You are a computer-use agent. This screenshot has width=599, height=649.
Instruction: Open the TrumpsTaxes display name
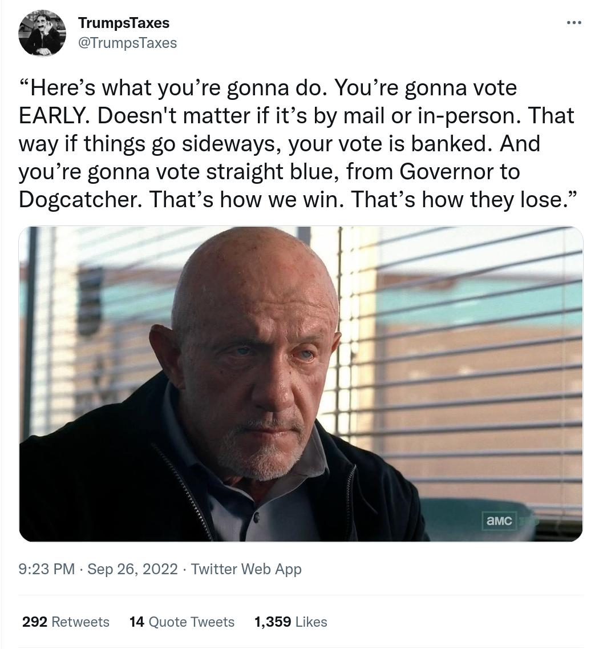coord(124,23)
